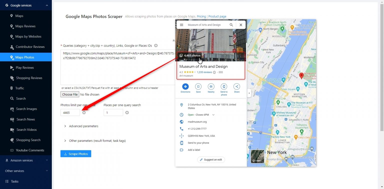The image size is (384, 189).
Task: Click the Directions icon in the place preview
Action: pos(185,87)
